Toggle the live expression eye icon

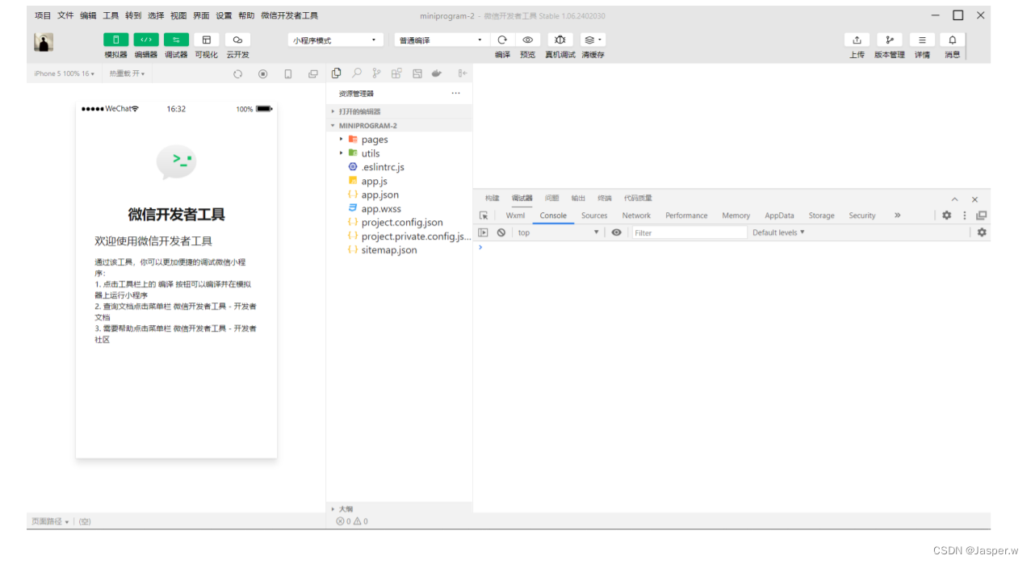(617, 232)
